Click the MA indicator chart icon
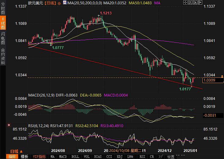224x159 pixels. (64, 3)
